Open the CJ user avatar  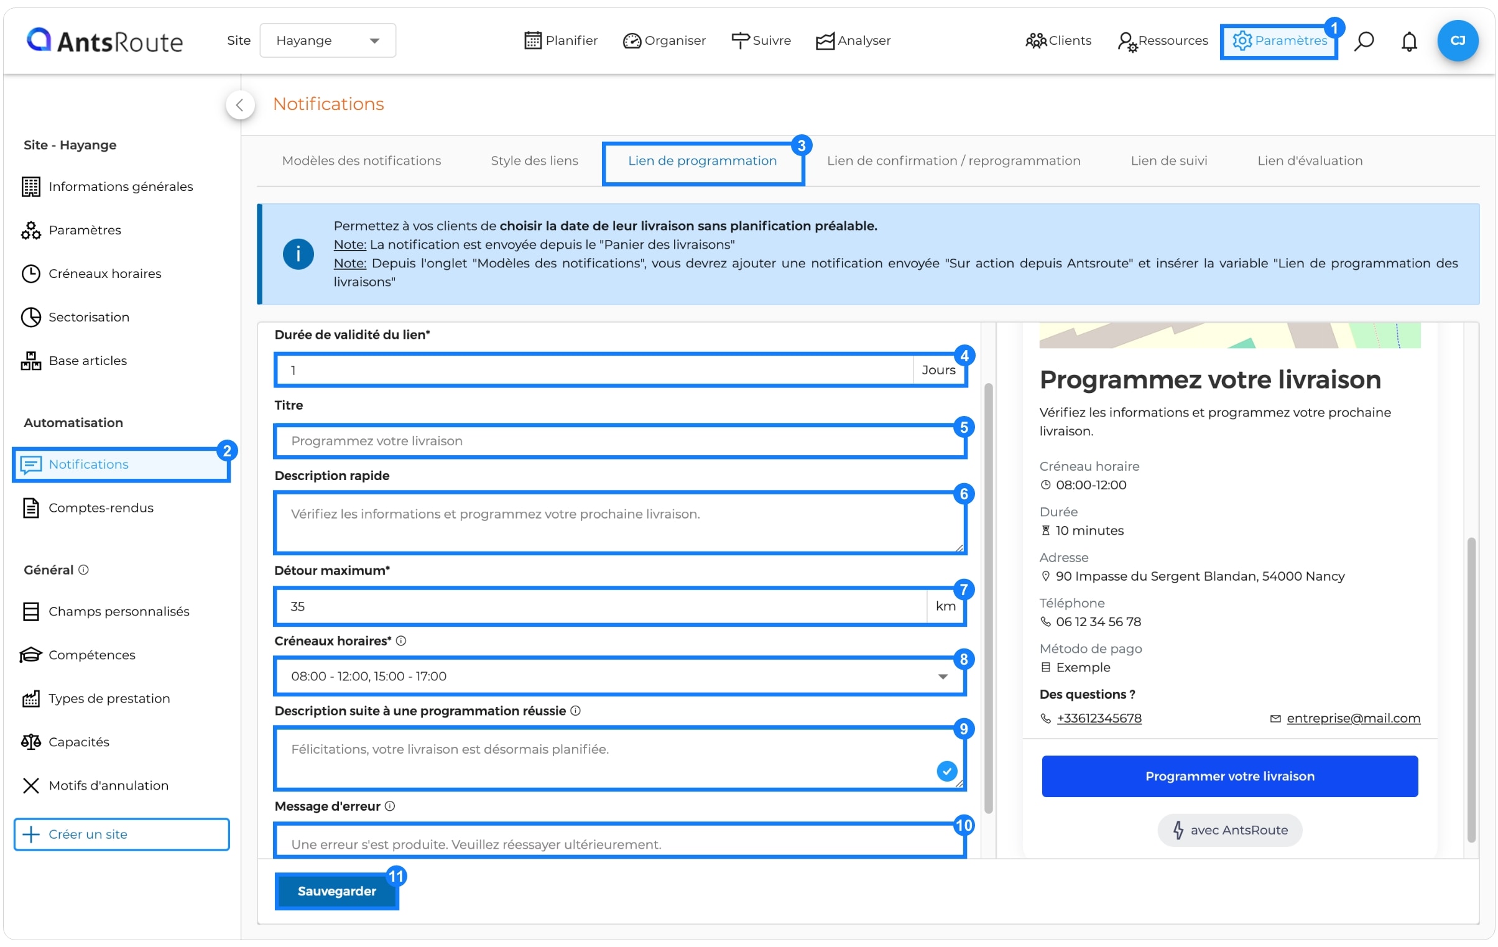(x=1457, y=40)
